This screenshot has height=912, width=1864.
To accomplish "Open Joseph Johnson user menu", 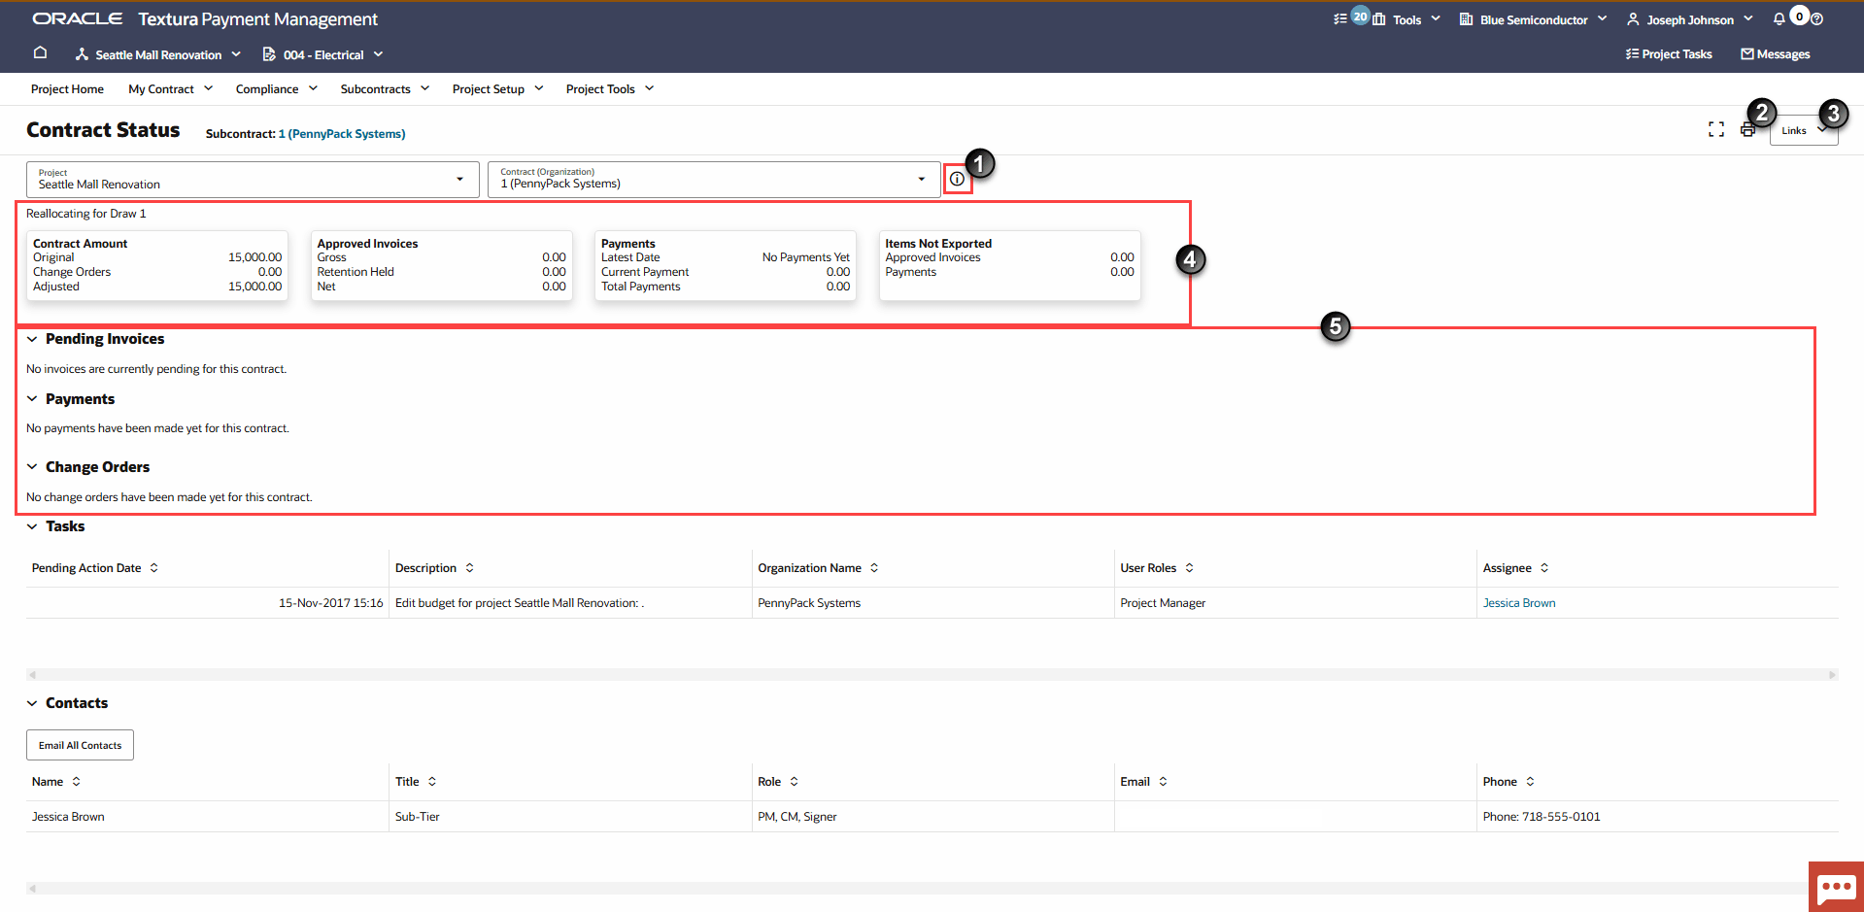I will click(x=1690, y=19).
